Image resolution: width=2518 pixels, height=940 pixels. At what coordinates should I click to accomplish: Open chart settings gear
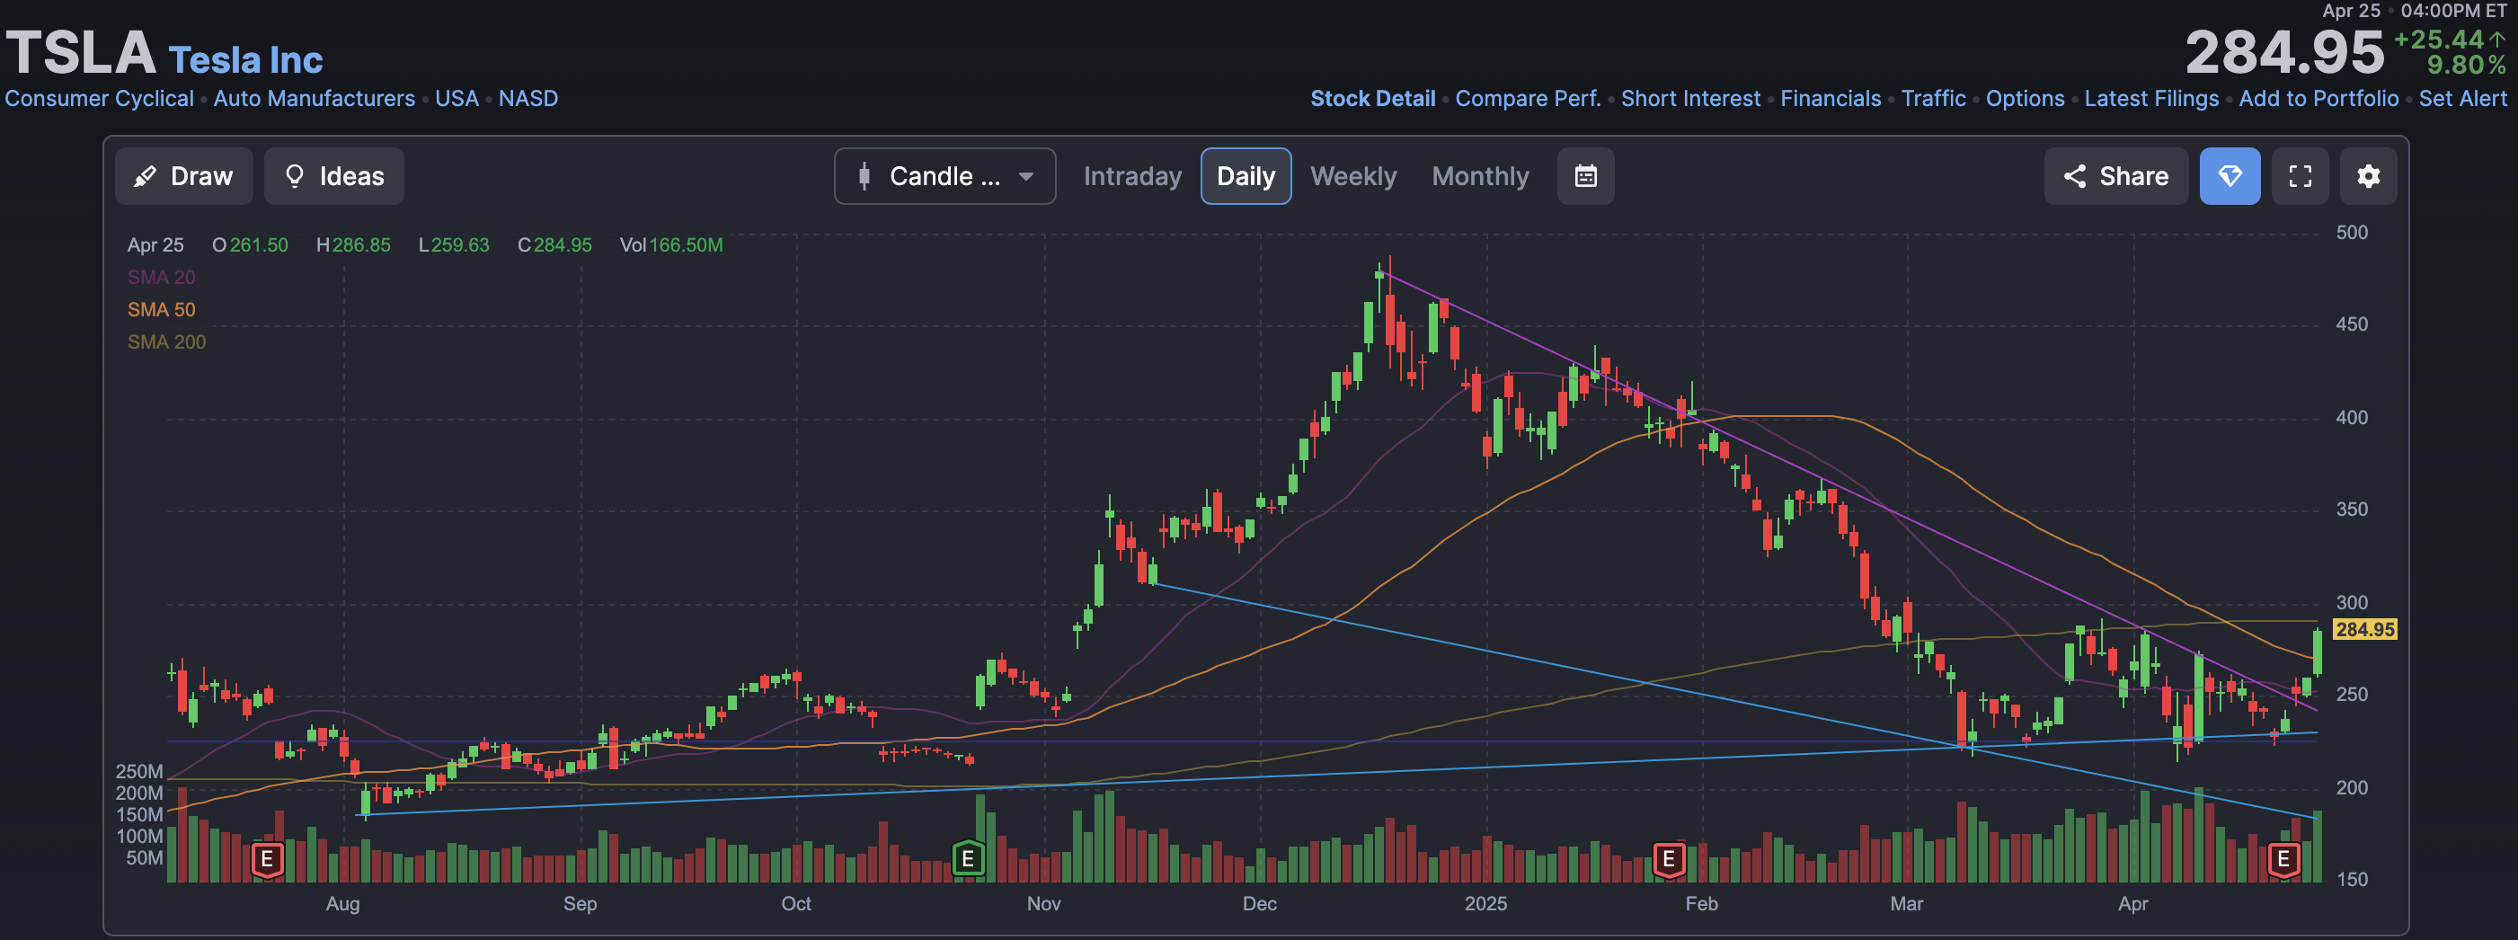click(x=2367, y=176)
